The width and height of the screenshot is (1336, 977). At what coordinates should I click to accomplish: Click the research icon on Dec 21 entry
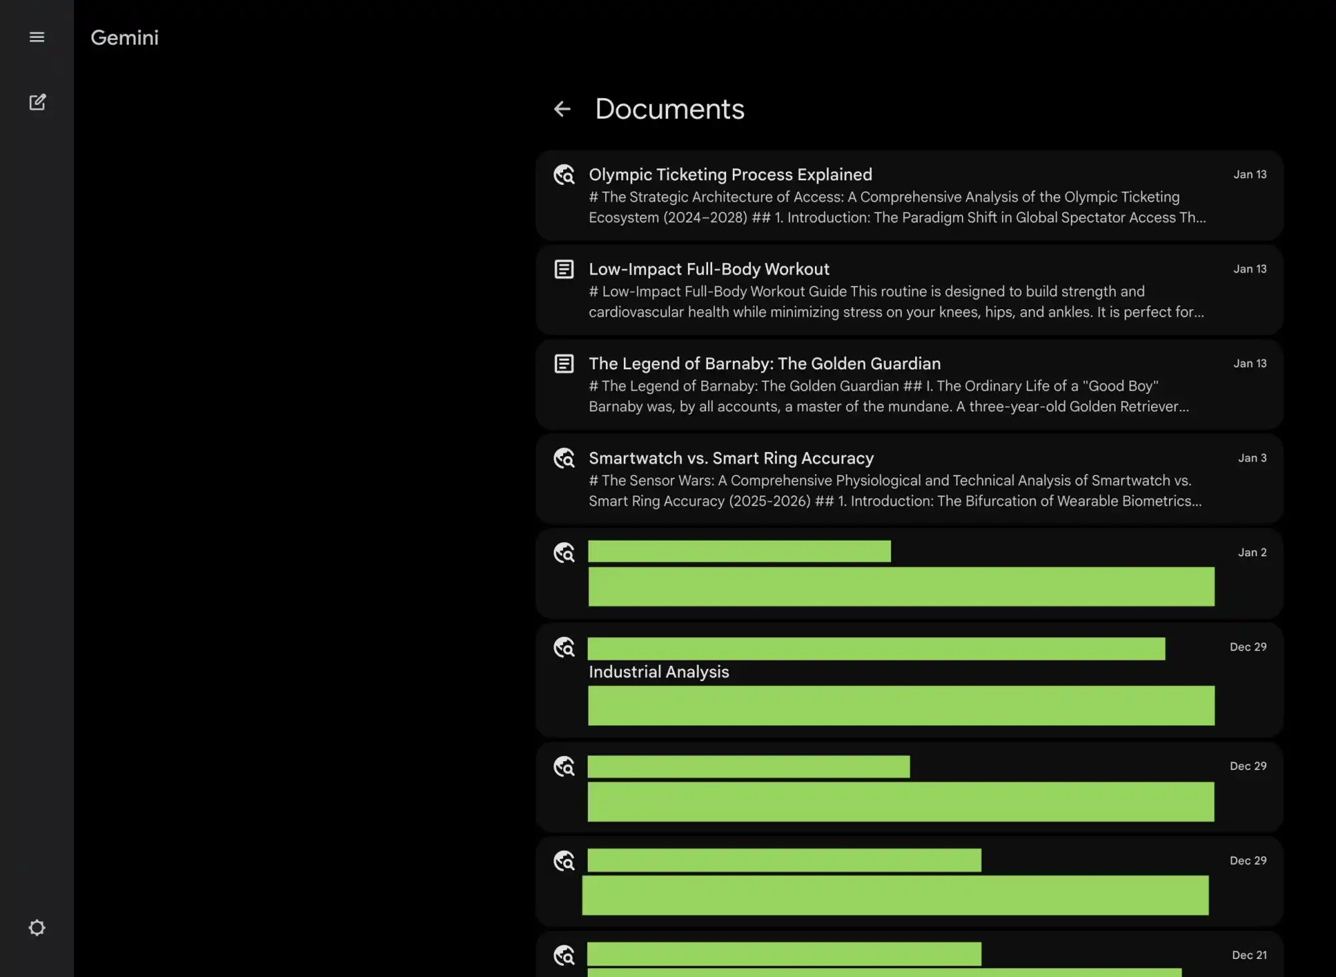(564, 956)
